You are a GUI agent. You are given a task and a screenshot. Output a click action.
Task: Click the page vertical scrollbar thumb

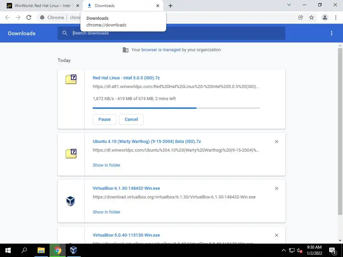(x=340, y=131)
